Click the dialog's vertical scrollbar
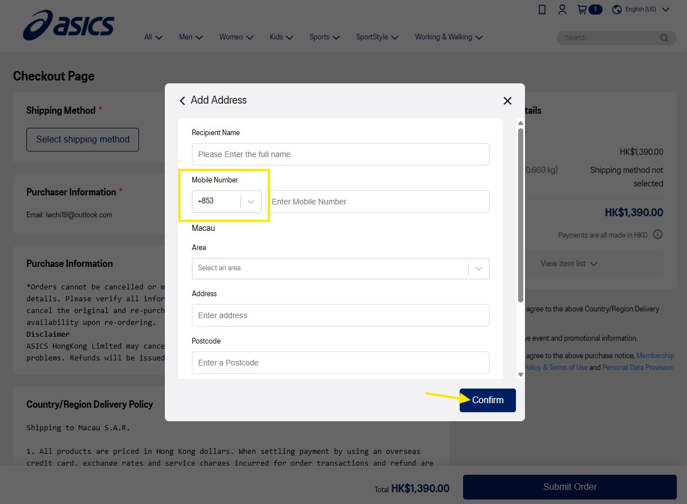 click(520, 215)
